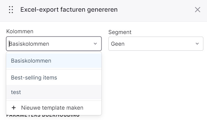Open the Segment combo box showing Geen
Image resolution: width=207 pixels, height=120 pixels.
click(156, 44)
